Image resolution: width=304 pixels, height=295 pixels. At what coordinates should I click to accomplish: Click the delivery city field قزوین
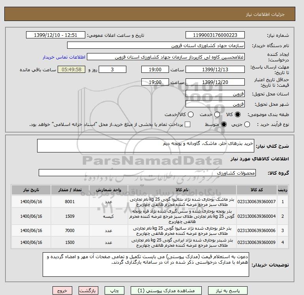click(x=215, y=104)
